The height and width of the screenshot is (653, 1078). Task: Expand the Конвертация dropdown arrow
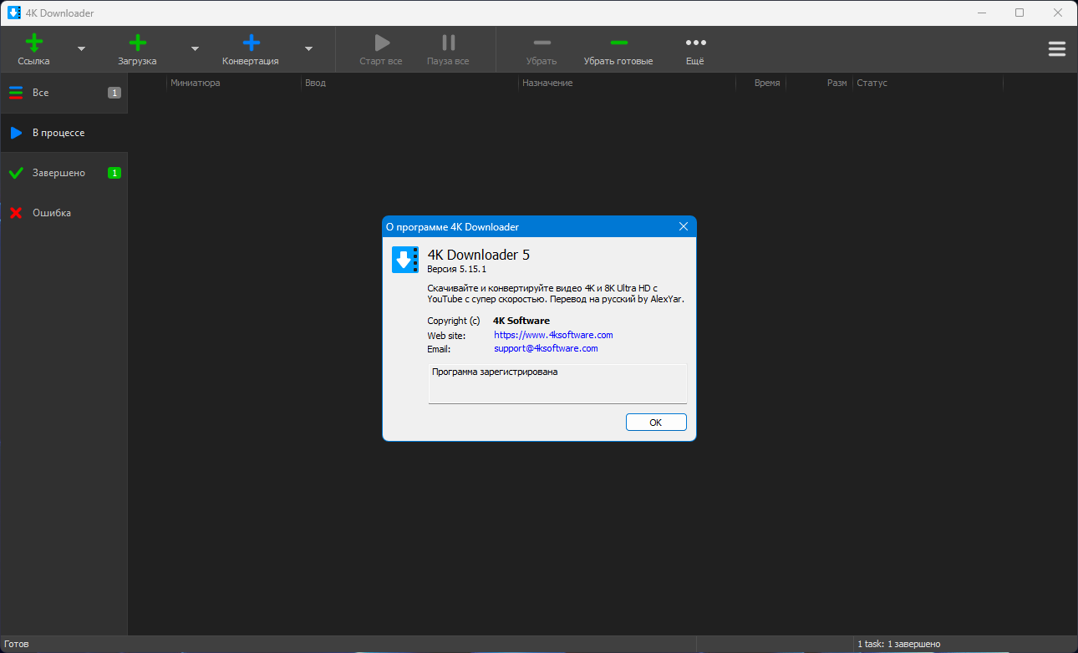308,48
